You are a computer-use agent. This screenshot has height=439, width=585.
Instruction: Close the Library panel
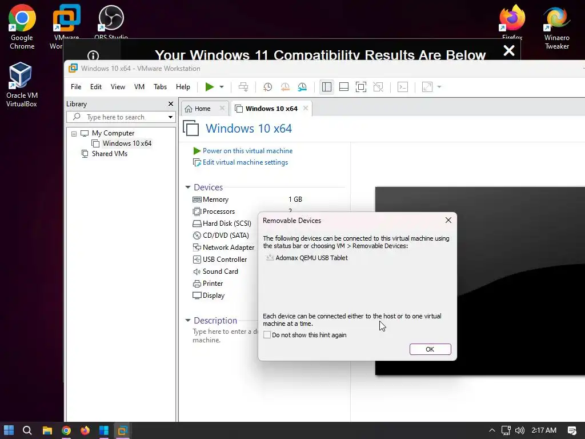pyautogui.click(x=170, y=104)
